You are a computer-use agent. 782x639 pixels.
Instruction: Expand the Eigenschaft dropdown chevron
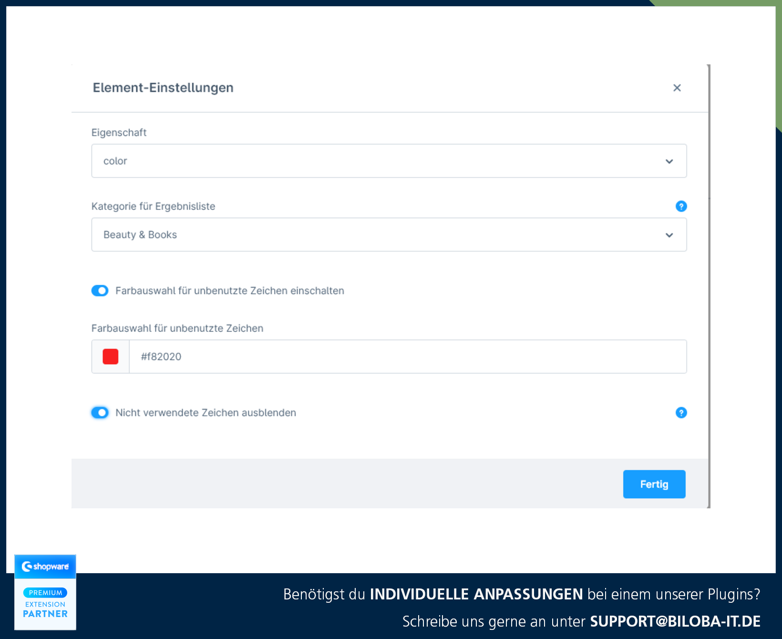point(669,161)
